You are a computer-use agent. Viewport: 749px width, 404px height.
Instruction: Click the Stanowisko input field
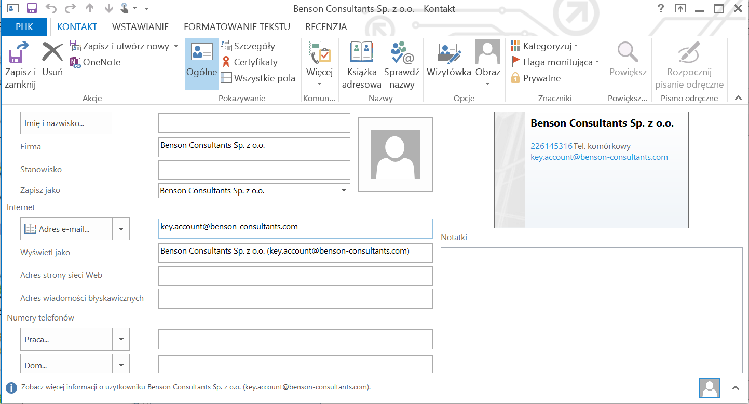click(254, 170)
